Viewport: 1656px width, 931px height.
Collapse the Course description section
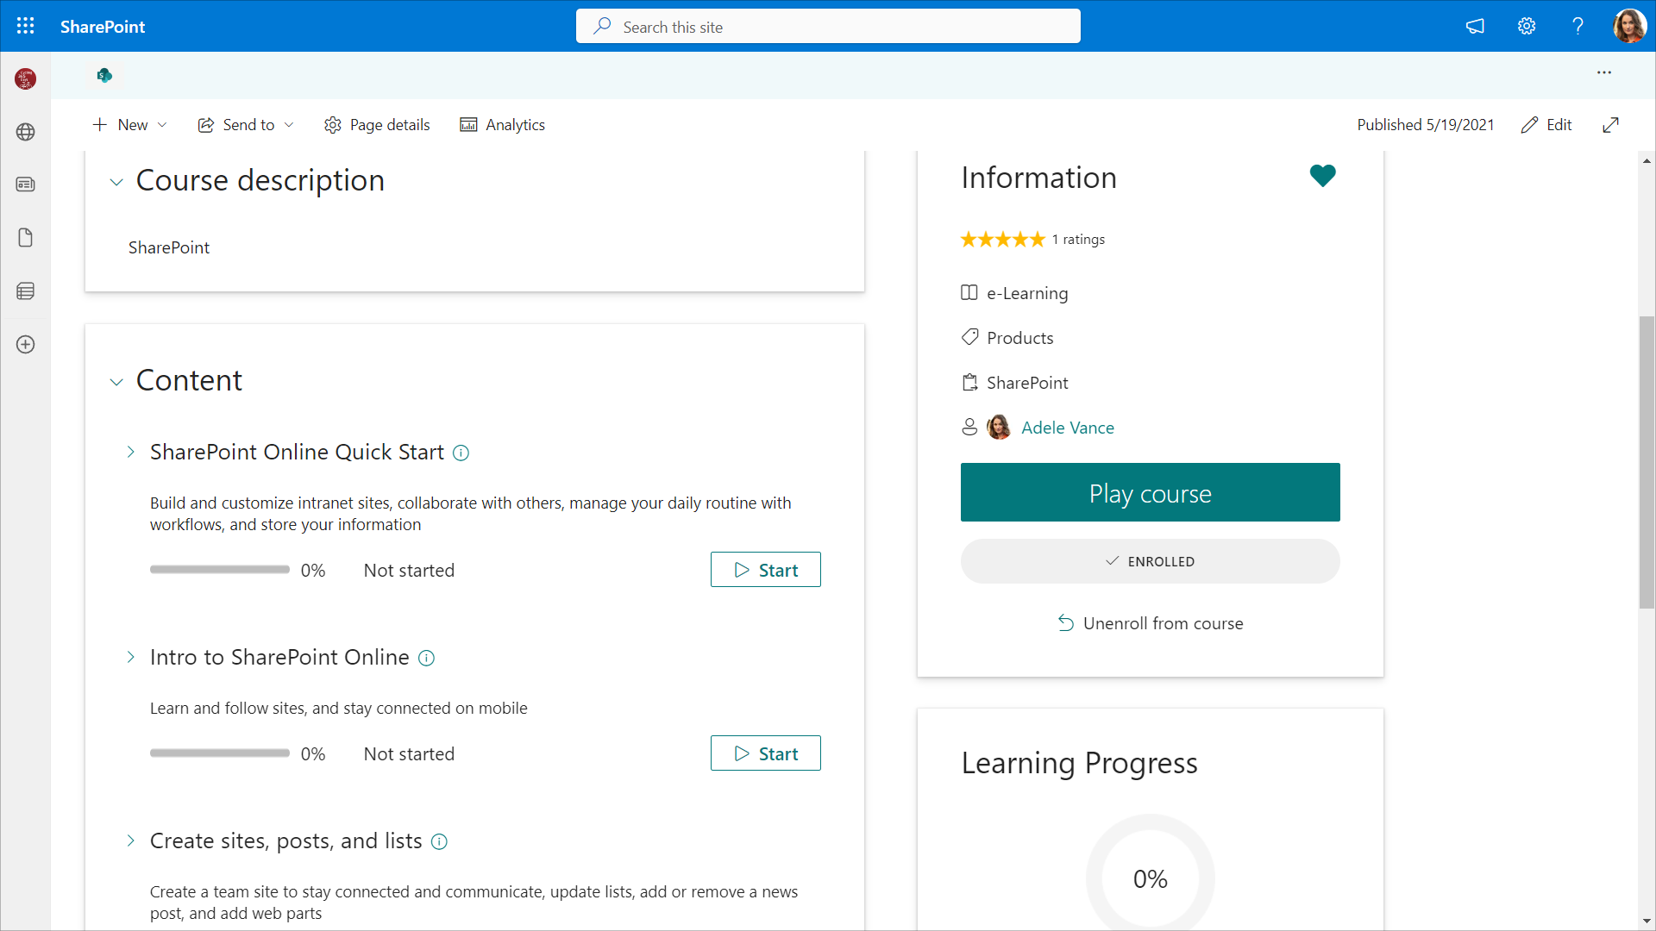pos(116,182)
